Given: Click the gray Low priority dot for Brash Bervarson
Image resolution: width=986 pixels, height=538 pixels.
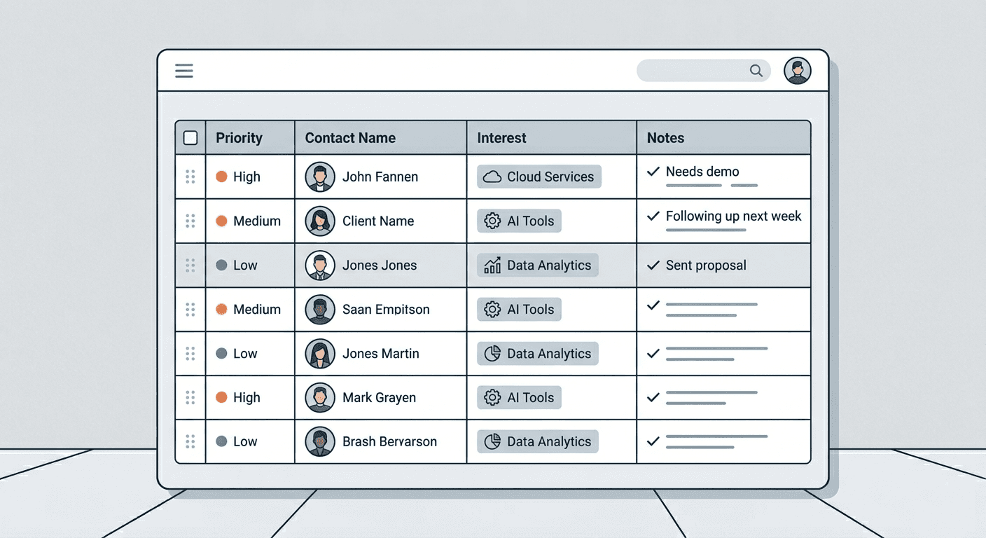Looking at the screenshot, I should tap(223, 441).
